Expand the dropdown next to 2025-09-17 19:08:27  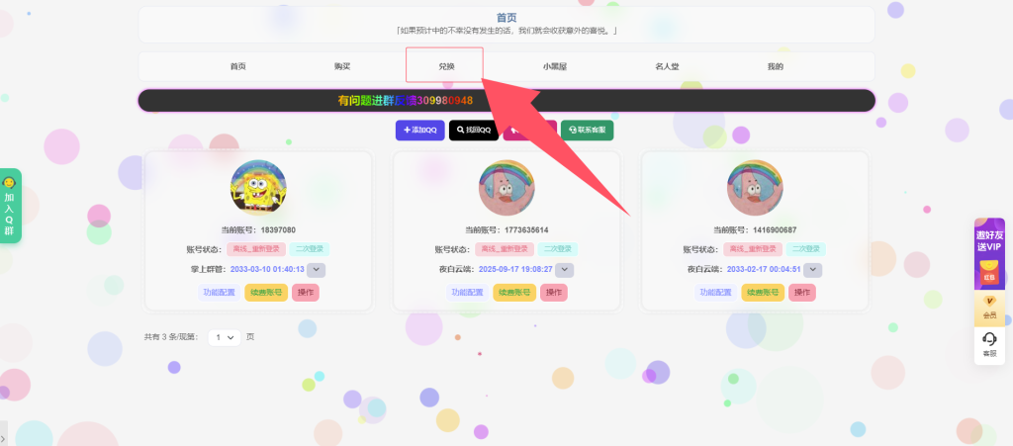click(564, 270)
